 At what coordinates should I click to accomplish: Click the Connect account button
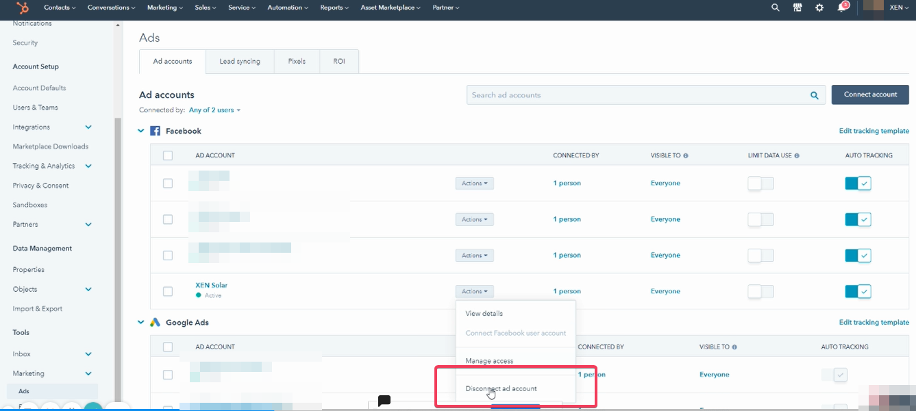pos(870,95)
